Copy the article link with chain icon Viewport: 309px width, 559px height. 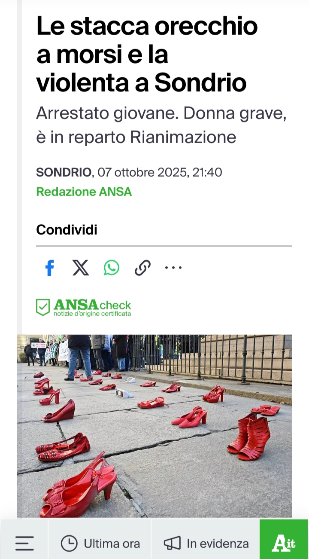[x=142, y=268]
